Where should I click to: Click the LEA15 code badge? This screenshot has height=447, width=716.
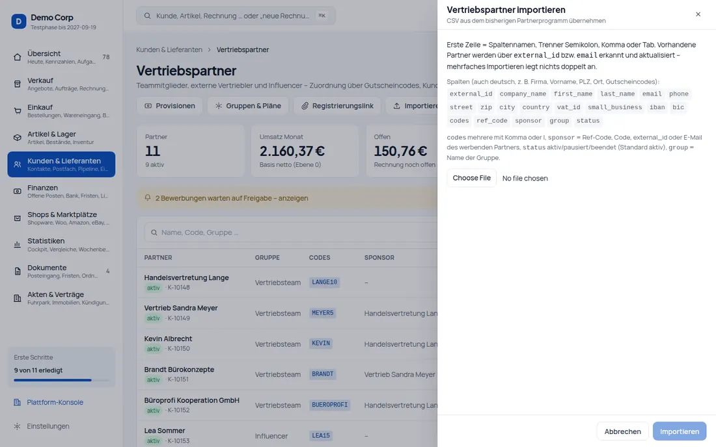(320, 435)
